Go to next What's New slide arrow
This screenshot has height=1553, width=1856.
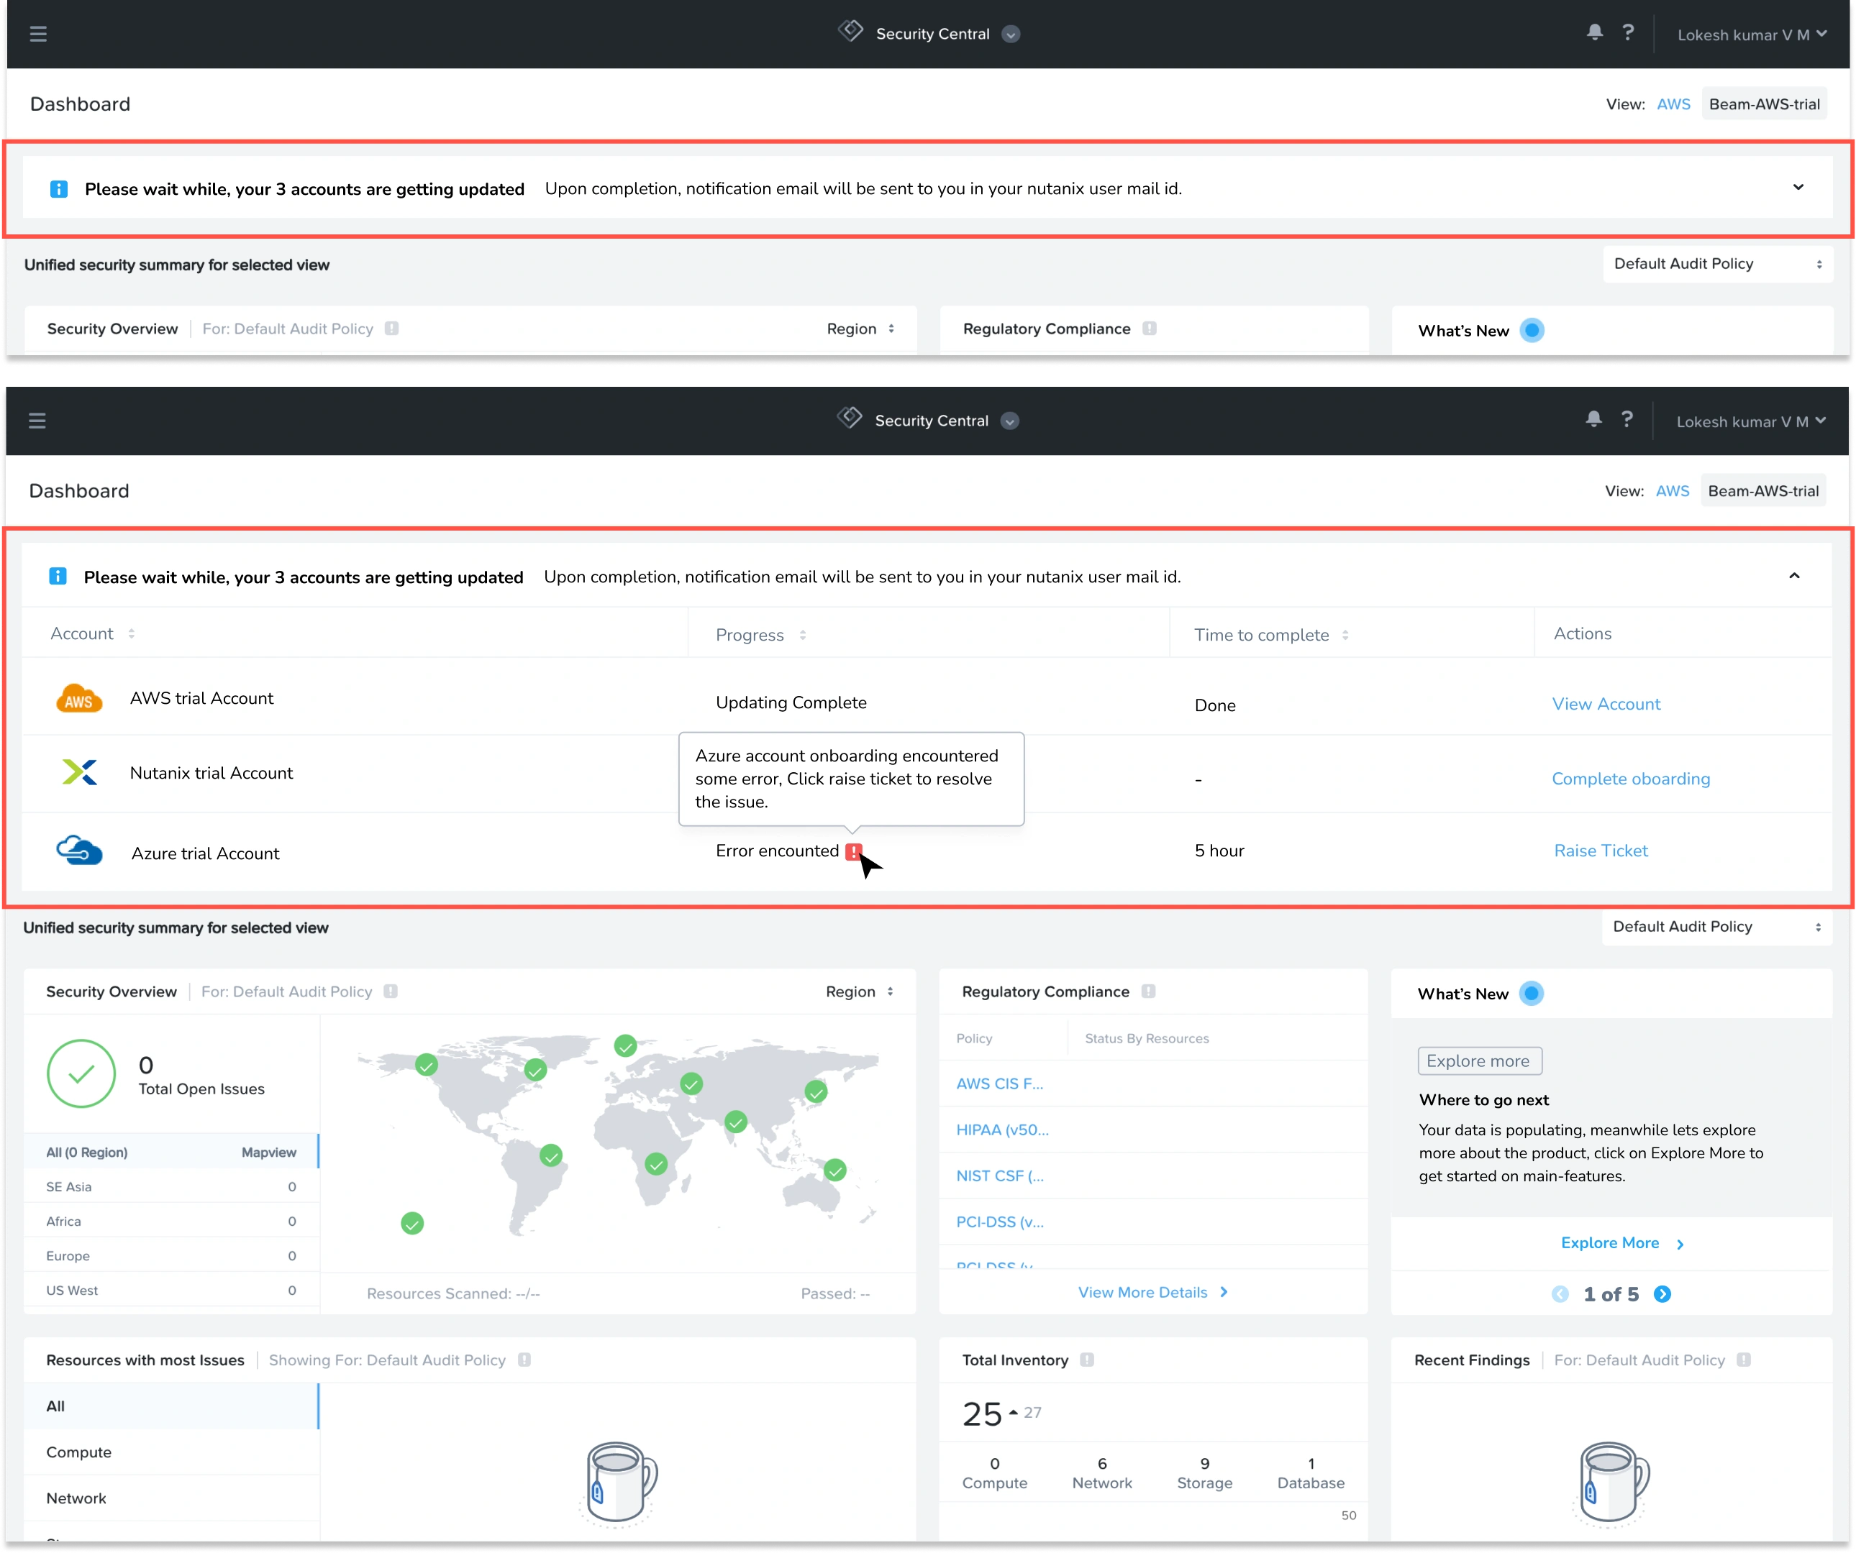(x=1662, y=1295)
